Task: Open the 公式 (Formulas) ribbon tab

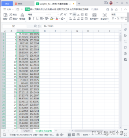Action: (x=45, y=9)
